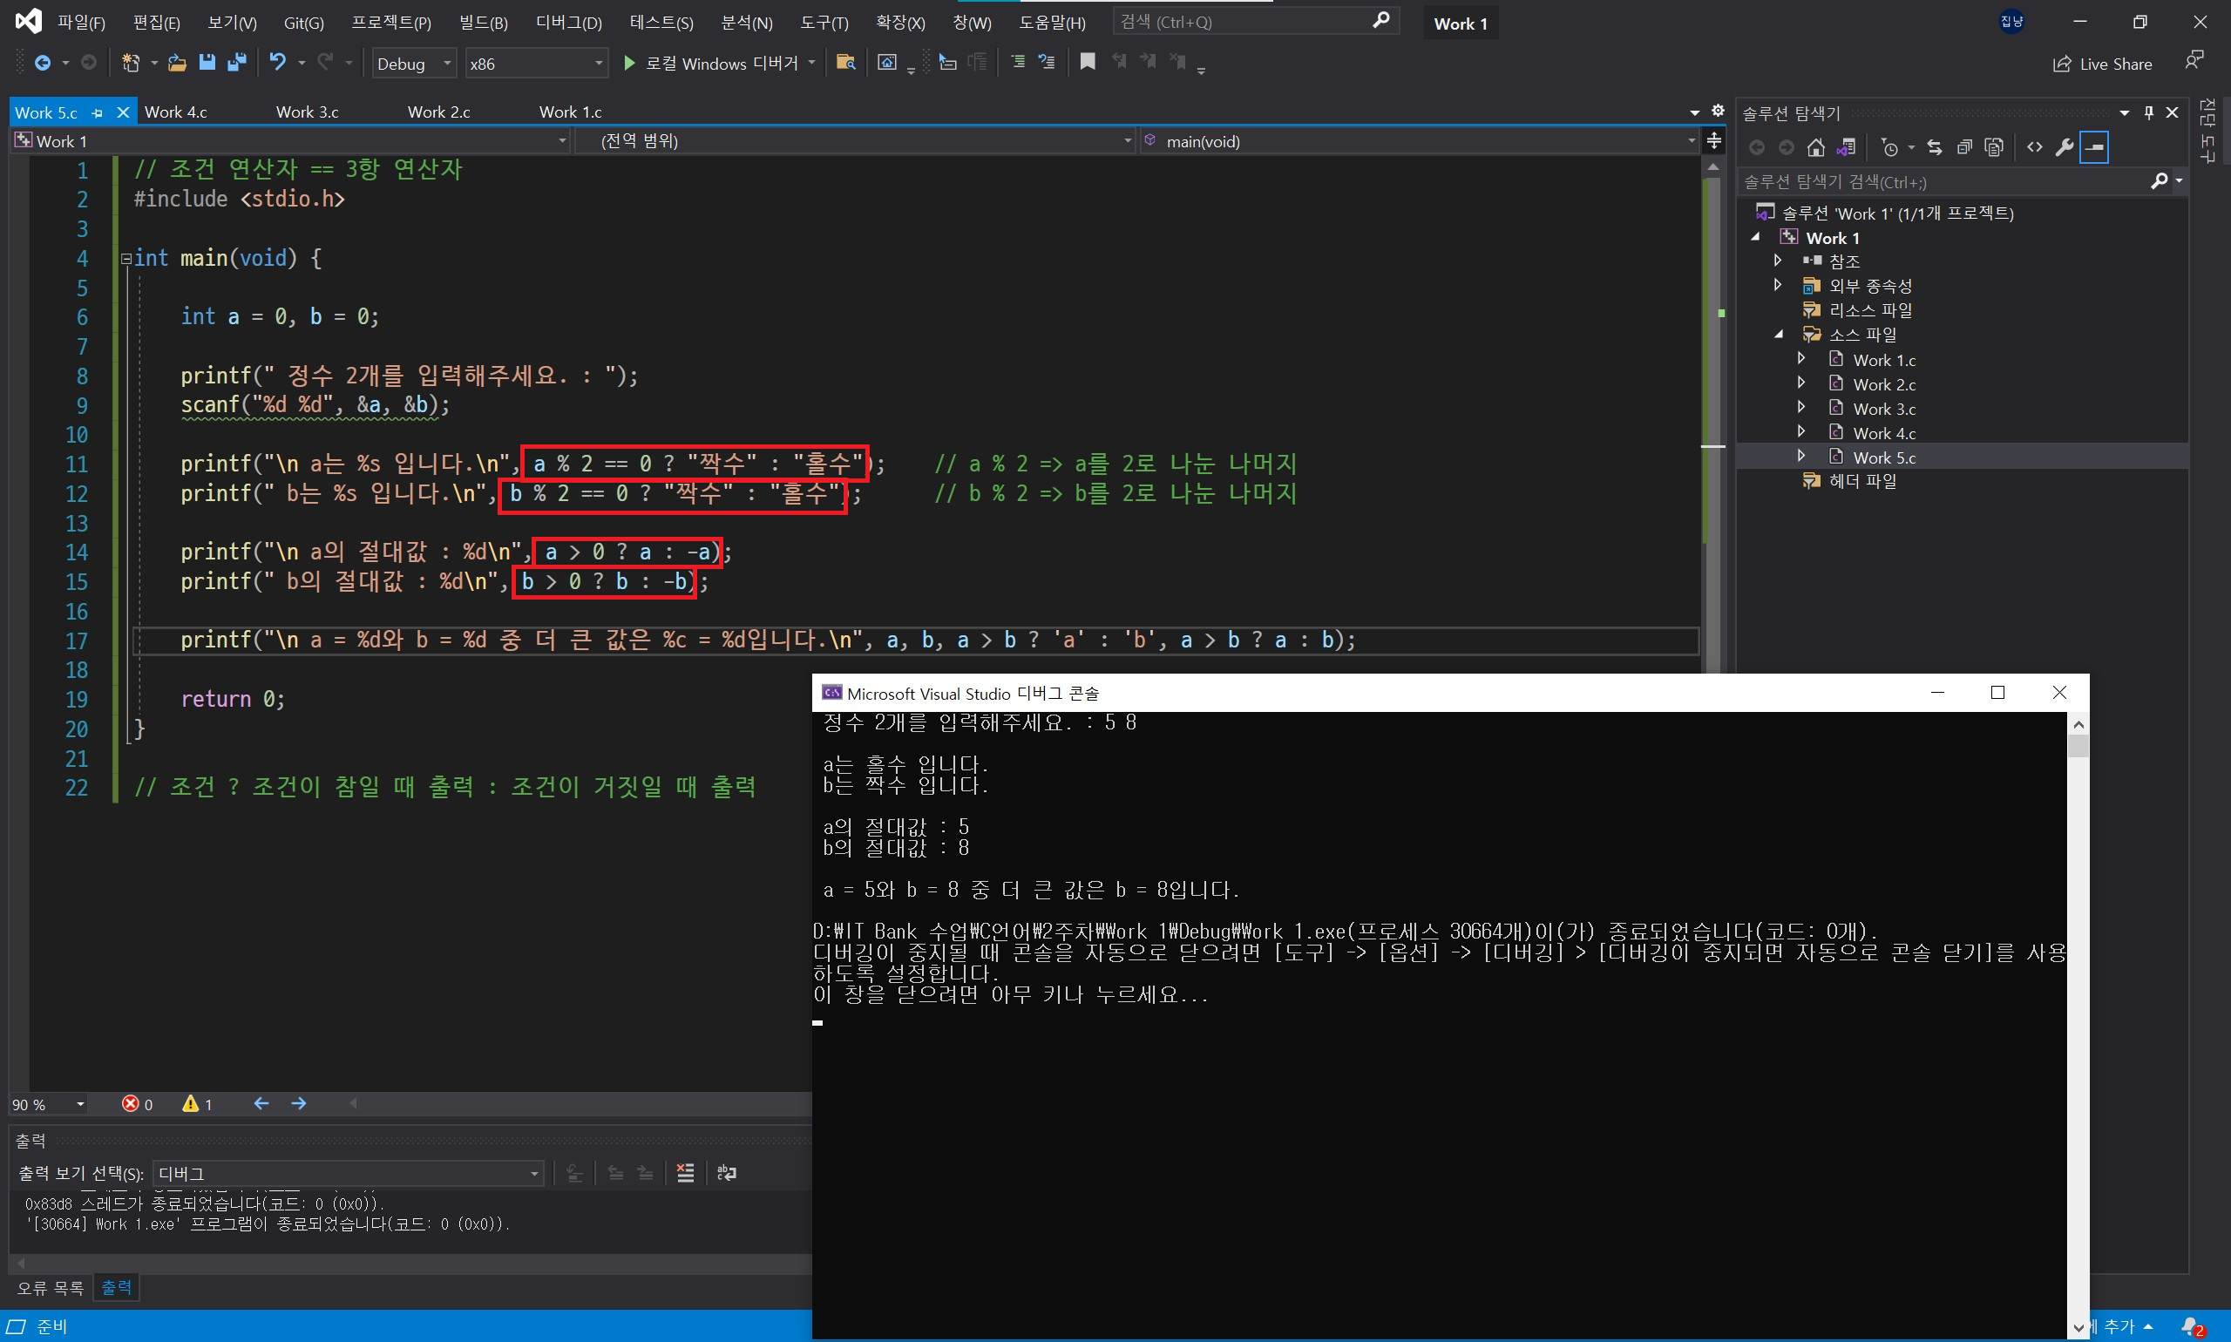Open the 오류 목록 tab
This screenshot has width=2231, height=1342.
pyautogui.click(x=50, y=1287)
